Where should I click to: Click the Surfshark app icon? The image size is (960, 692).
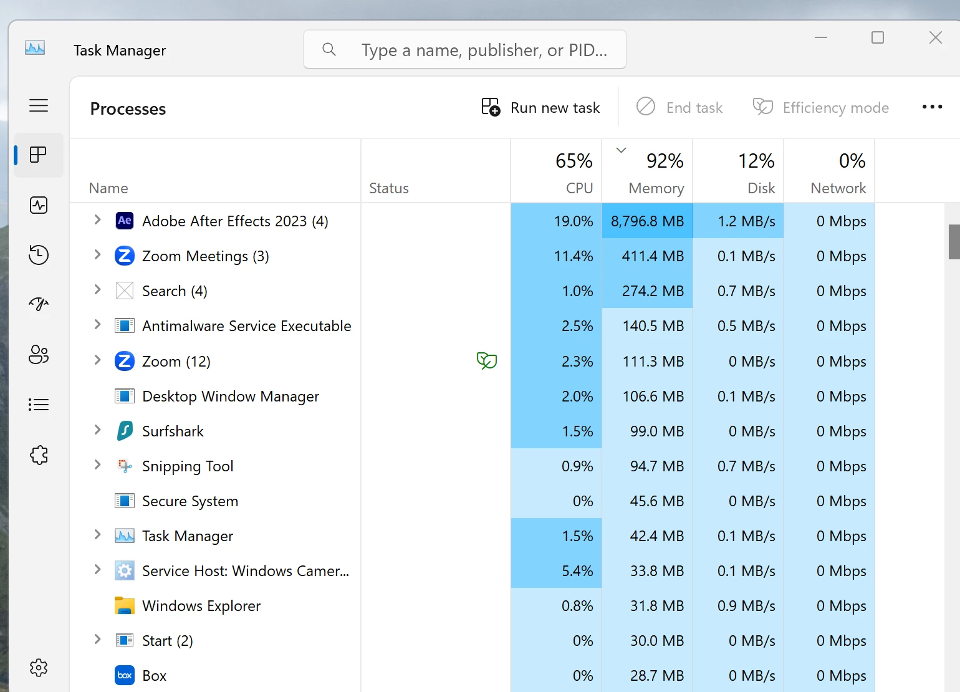[125, 431]
